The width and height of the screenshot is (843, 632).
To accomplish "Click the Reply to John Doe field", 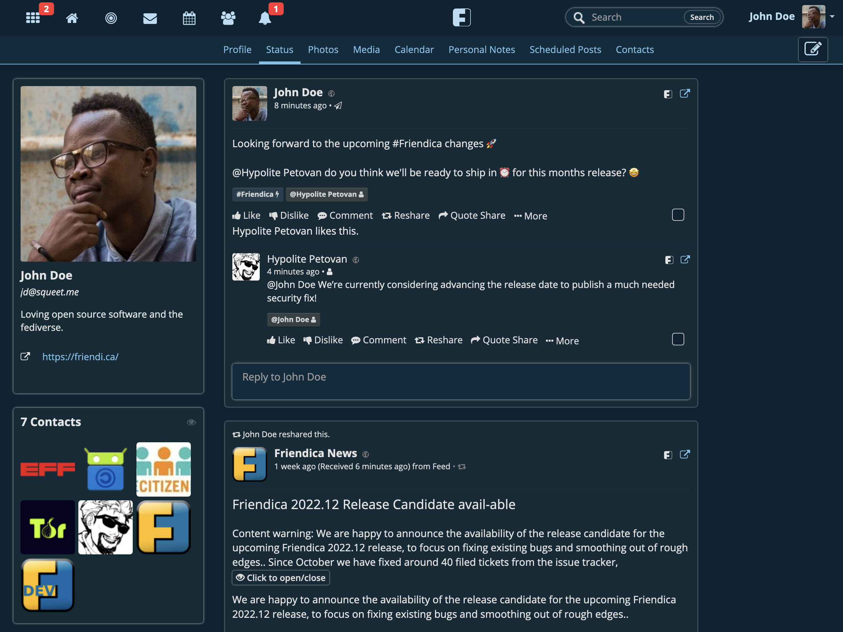I will tap(461, 381).
